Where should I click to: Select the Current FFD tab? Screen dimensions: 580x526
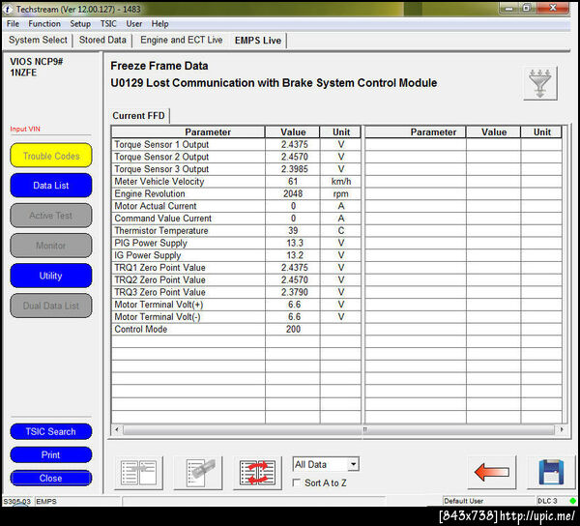(x=138, y=116)
